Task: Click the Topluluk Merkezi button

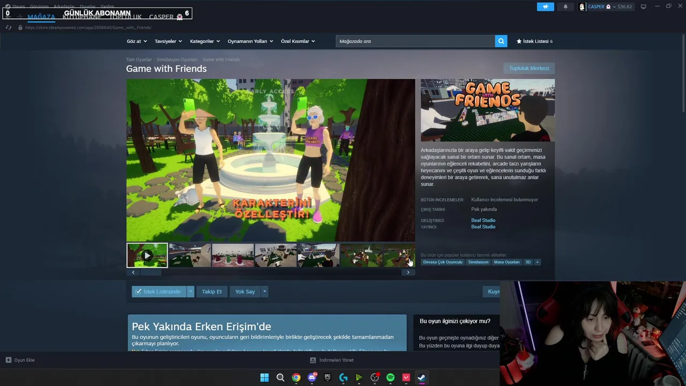Action: click(529, 68)
